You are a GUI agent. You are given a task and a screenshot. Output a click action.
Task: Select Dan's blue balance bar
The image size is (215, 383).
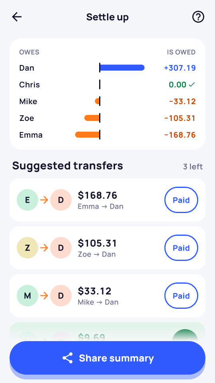[x=122, y=68]
